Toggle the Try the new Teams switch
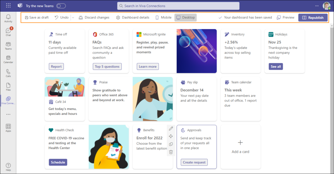Viewport: 334px width, 174px height. [61, 6]
